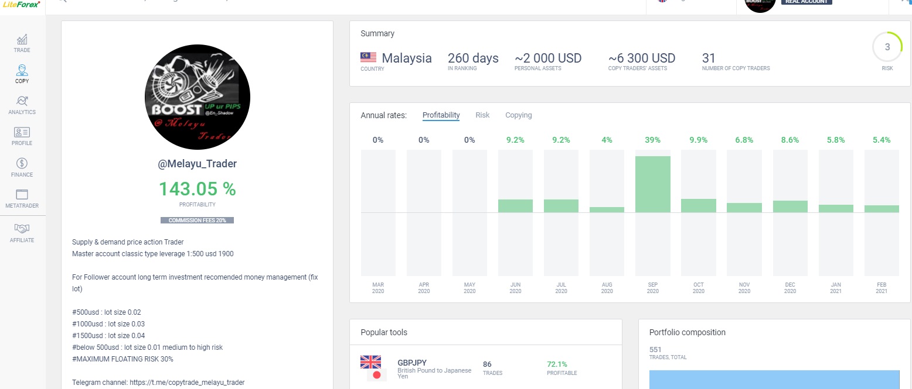912x389 pixels.
Task: Switch to the Risk tab
Action: coord(482,115)
